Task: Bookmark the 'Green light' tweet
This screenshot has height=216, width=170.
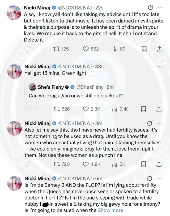Action: pyautogui.click(x=143, y=109)
